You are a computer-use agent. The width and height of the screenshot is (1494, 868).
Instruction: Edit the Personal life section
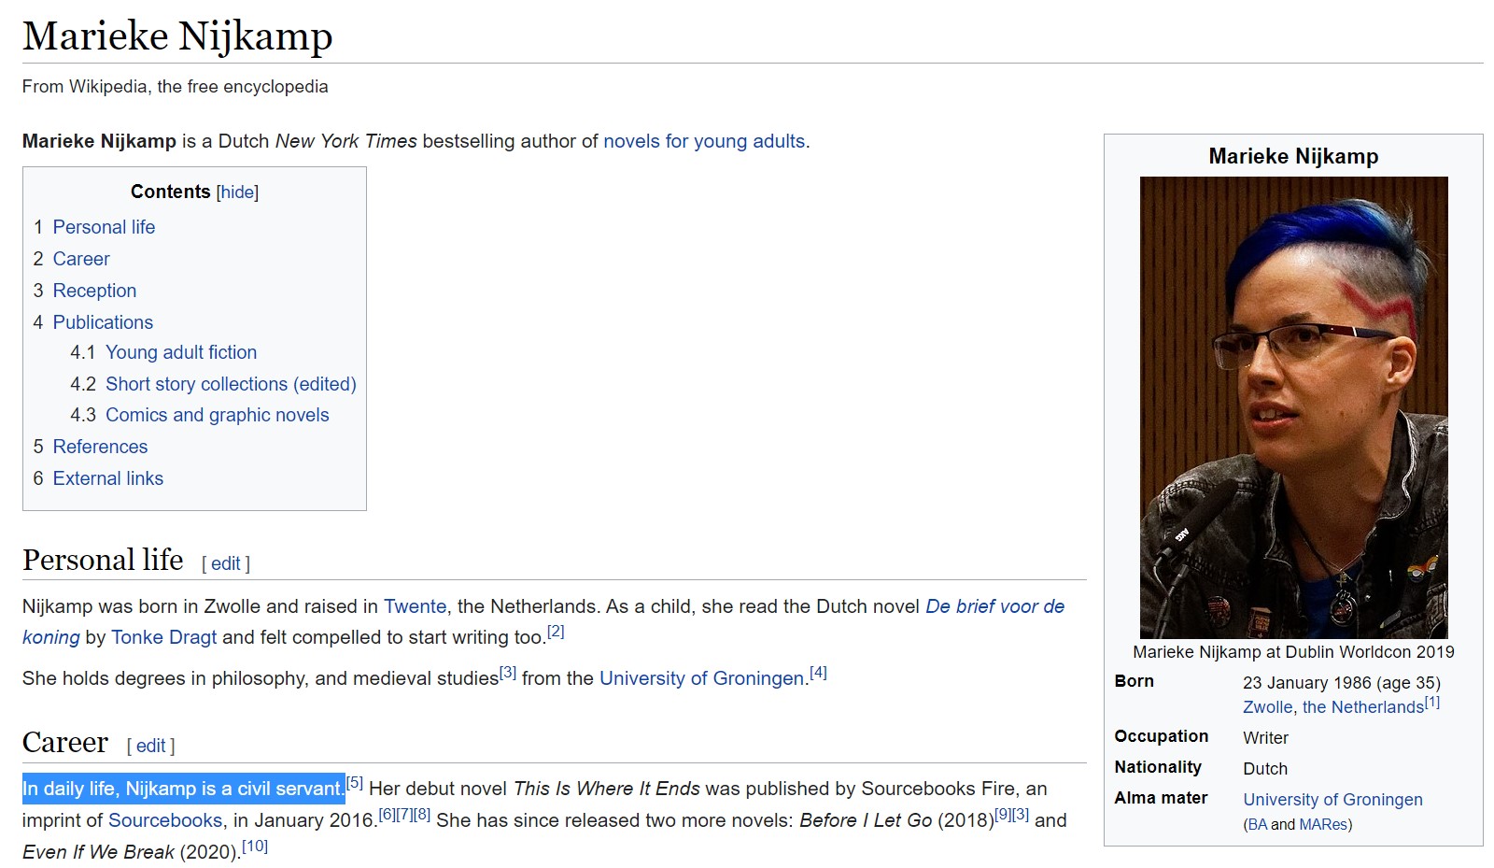(x=225, y=563)
